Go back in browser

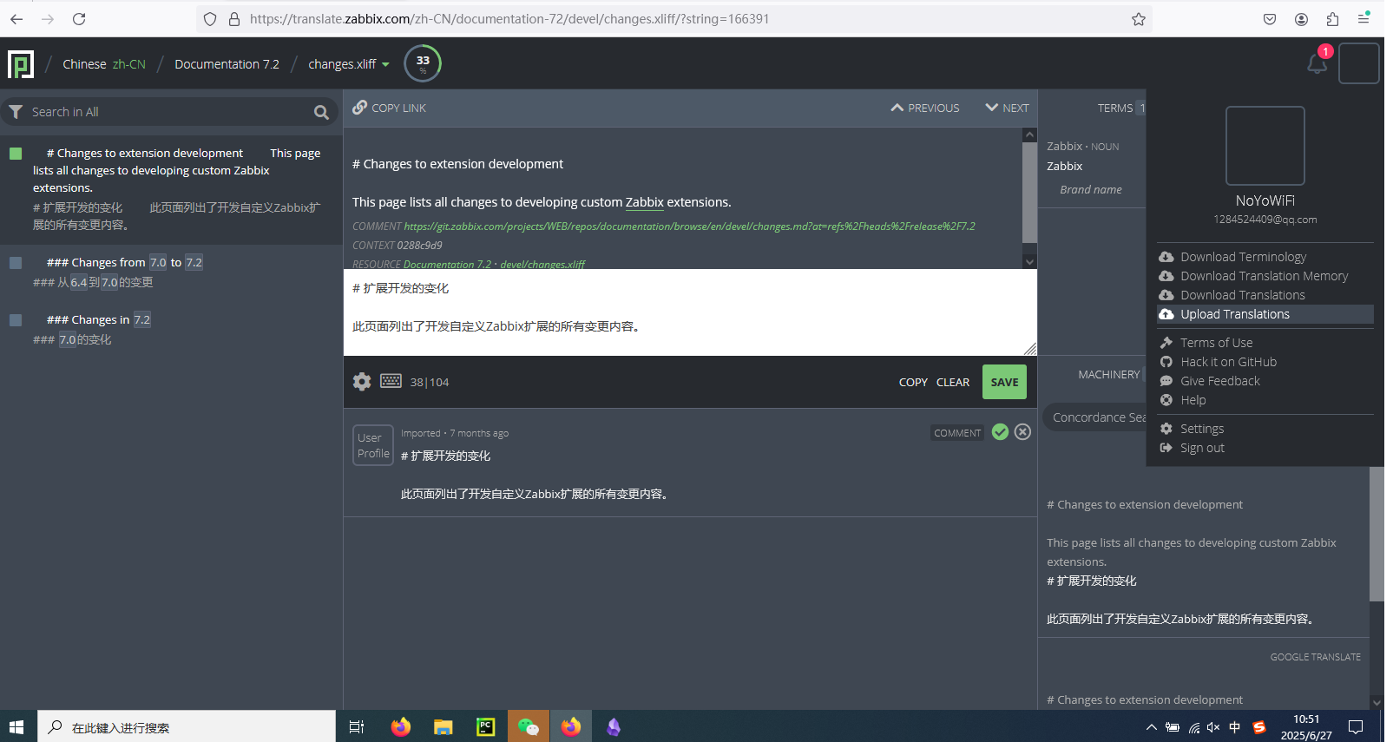[16, 19]
